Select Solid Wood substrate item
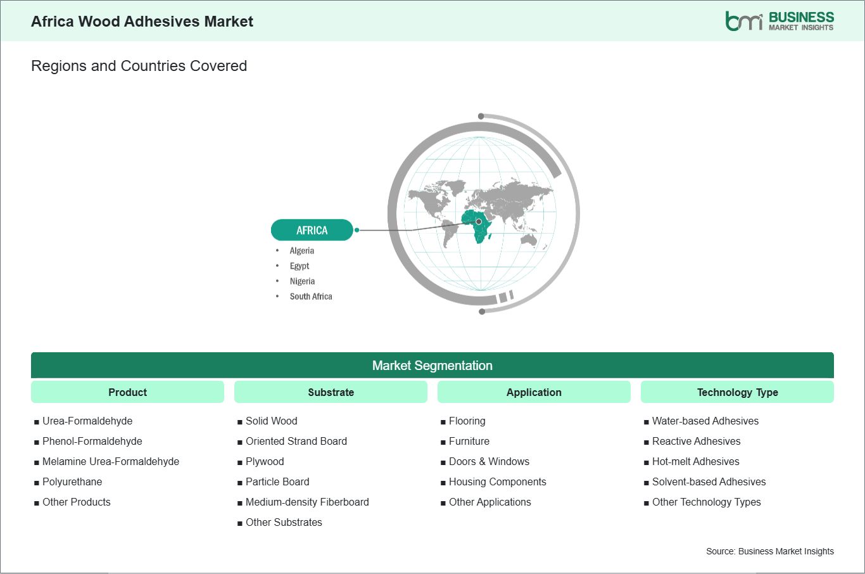Viewport: 865px width, 574px height. pyautogui.click(x=271, y=421)
